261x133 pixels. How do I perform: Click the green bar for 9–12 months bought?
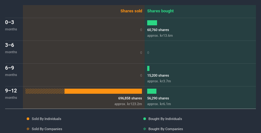pos(152,91)
